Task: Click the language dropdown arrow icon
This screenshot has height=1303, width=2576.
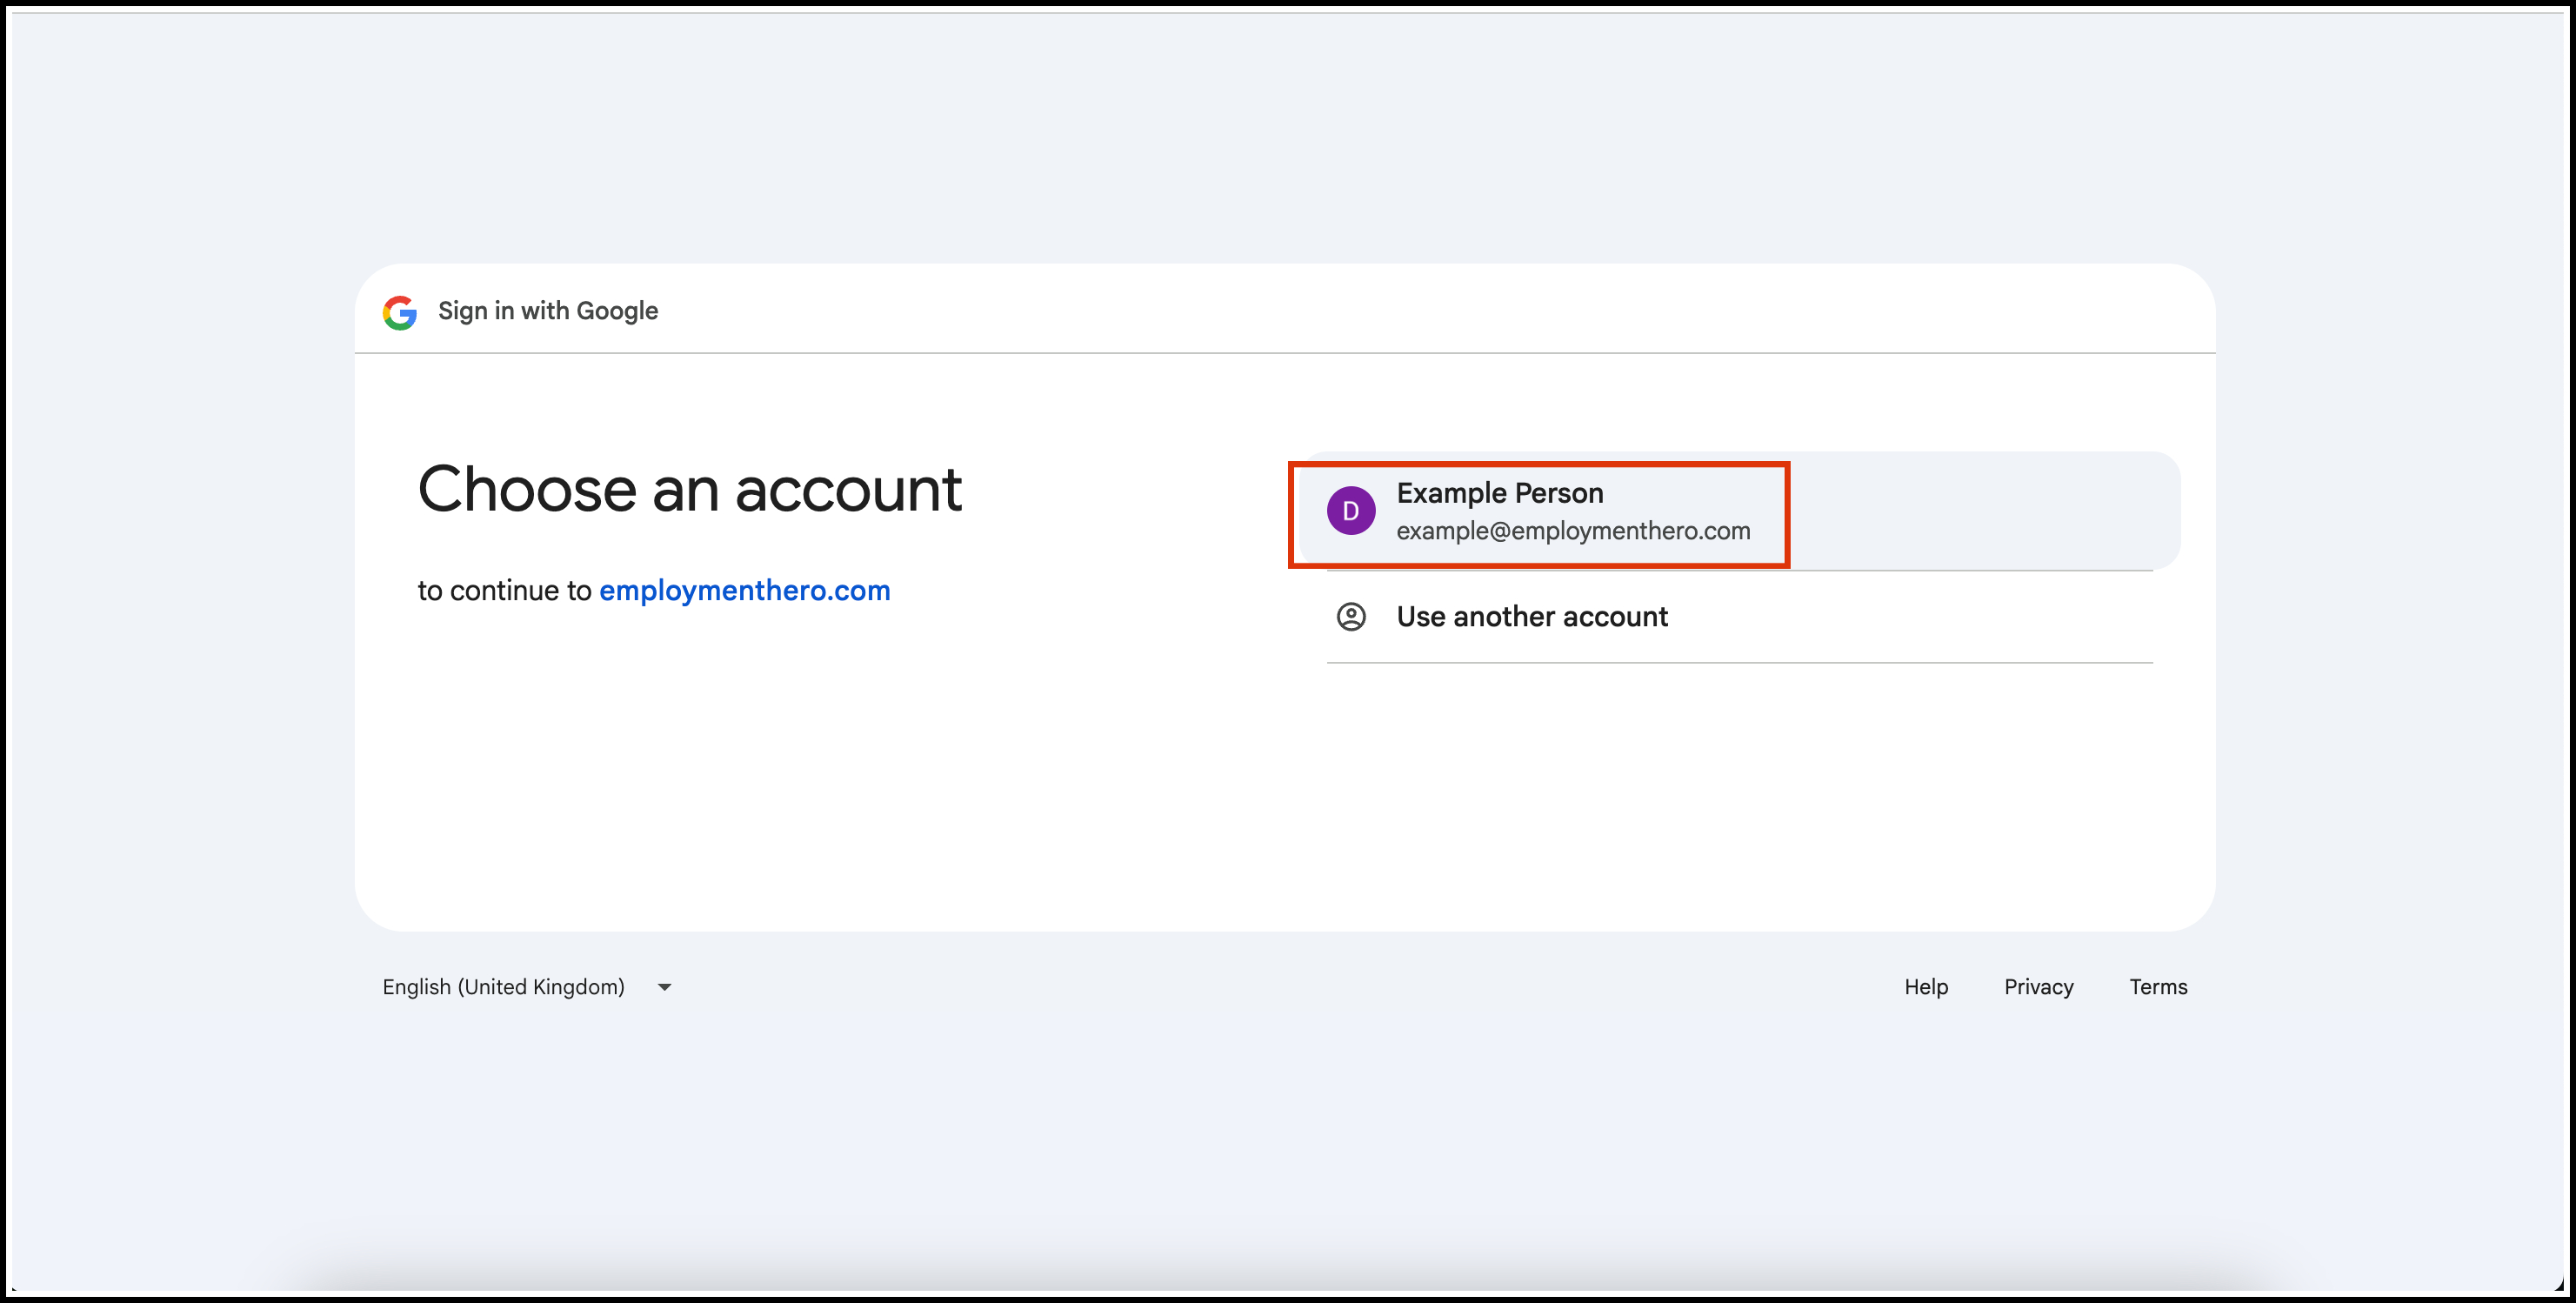Action: 664,987
